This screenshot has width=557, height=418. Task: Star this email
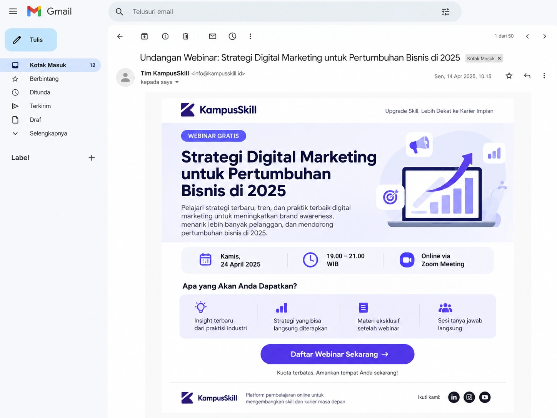coord(509,76)
